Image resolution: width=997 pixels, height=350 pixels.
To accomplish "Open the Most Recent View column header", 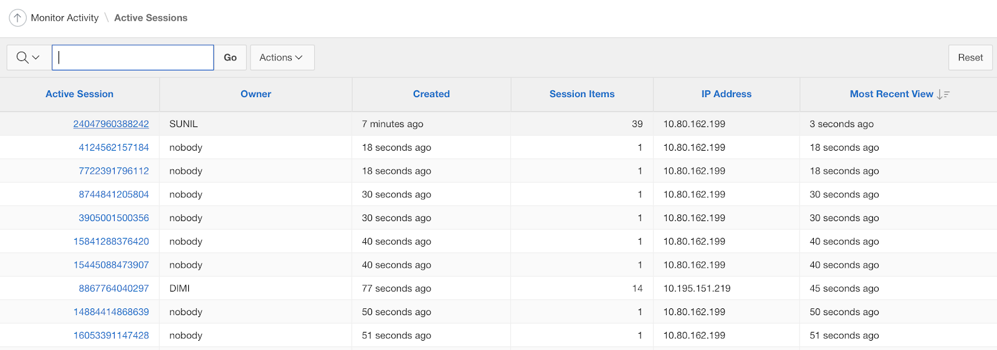I will (x=892, y=94).
